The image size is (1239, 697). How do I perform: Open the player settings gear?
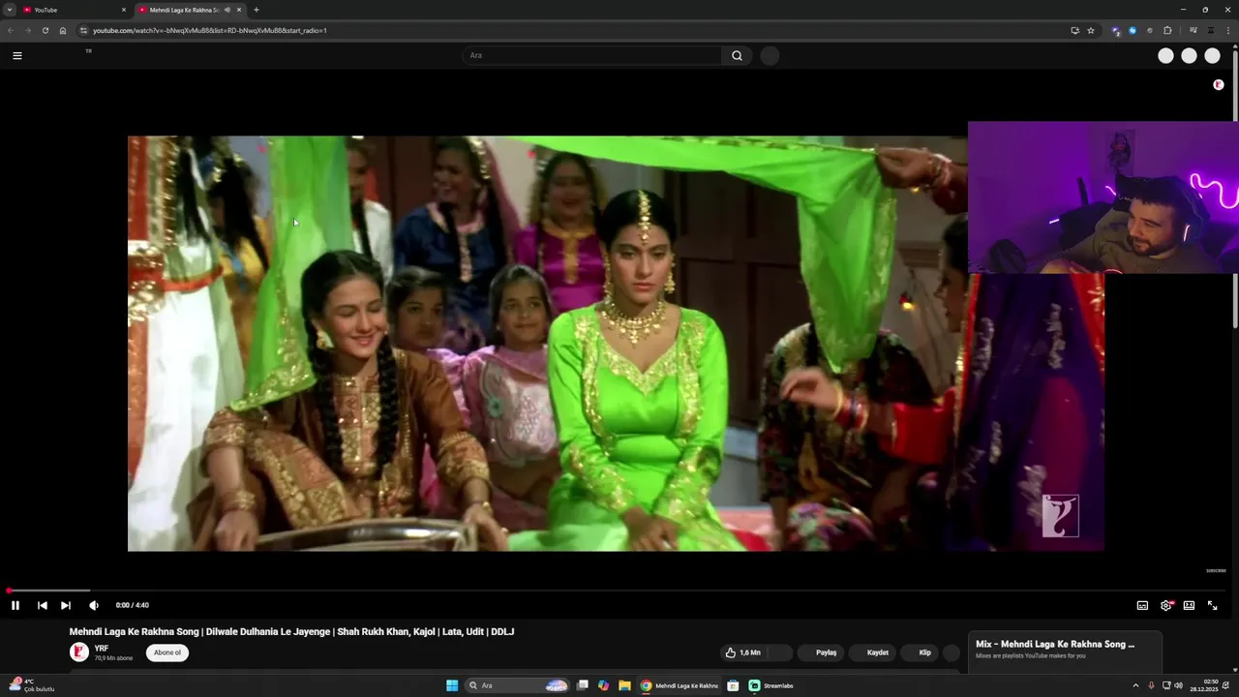click(x=1166, y=605)
